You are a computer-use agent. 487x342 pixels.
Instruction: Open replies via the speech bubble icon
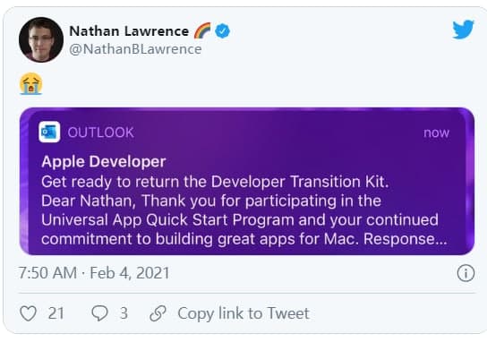point(99,312)
